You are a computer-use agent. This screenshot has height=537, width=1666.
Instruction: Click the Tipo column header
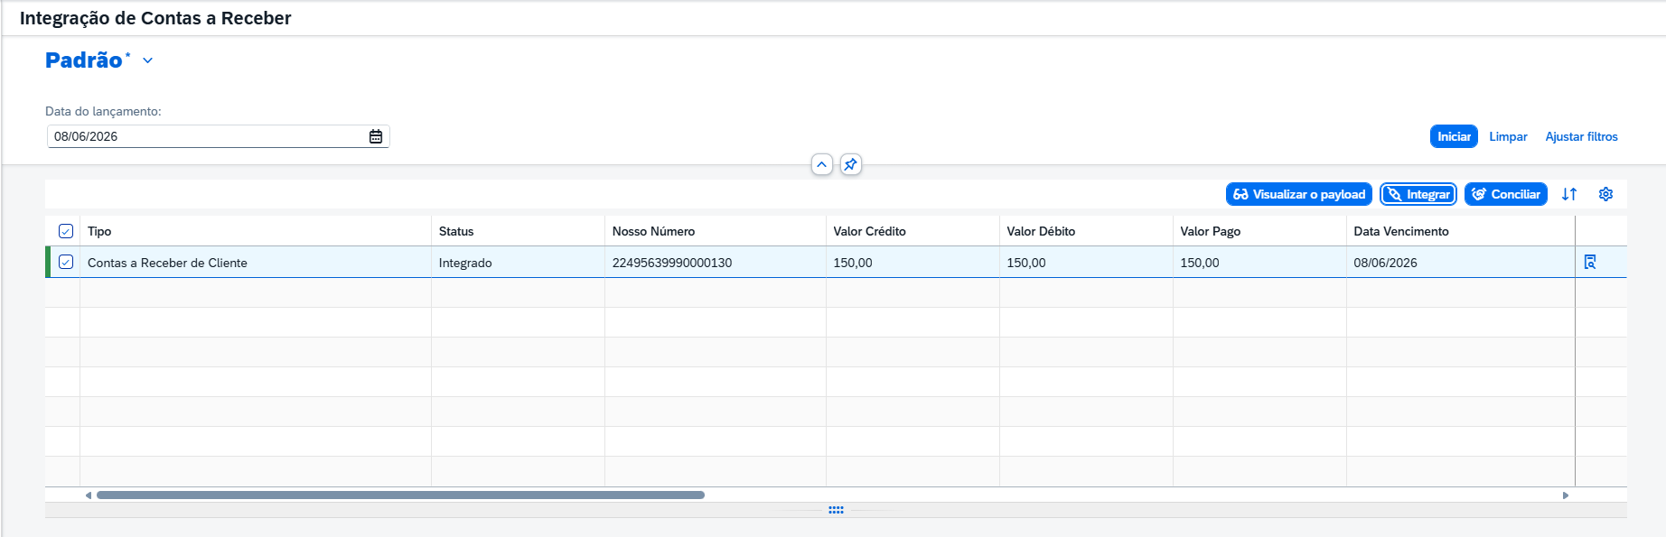point(256,231)
